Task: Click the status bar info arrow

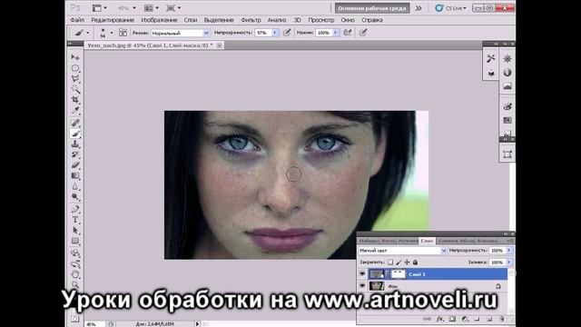Action: pyautogui.click(x=197, y=324)
